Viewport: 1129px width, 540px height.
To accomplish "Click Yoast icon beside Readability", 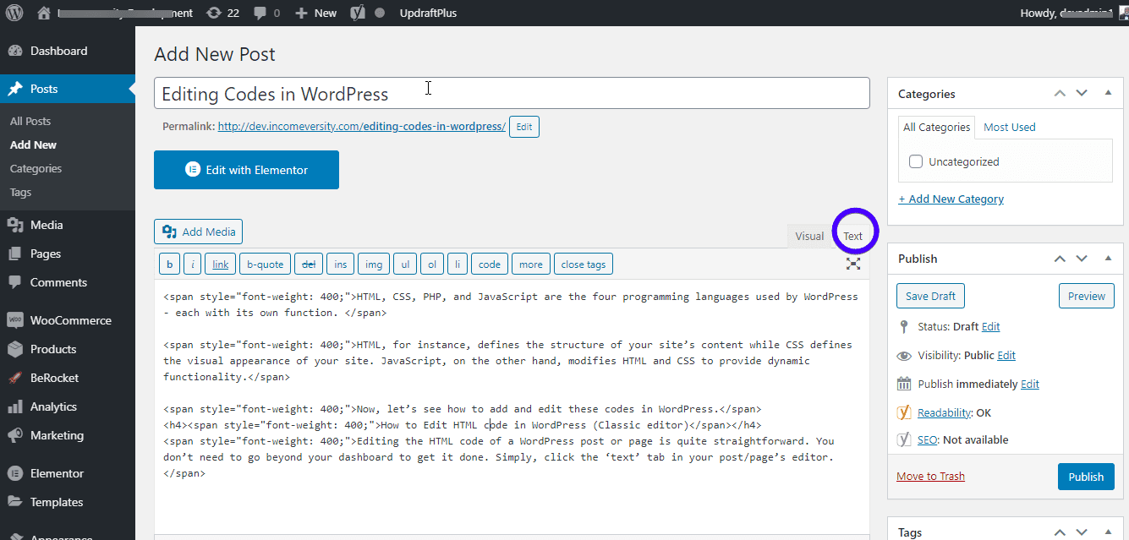I will pos(904,412).
